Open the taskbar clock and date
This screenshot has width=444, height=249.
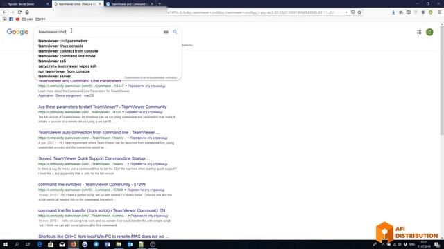pos(424,244)
